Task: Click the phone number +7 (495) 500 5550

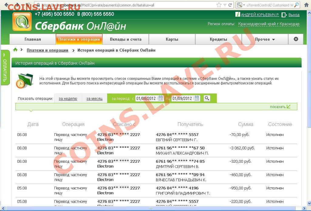Action: [54, 14]
